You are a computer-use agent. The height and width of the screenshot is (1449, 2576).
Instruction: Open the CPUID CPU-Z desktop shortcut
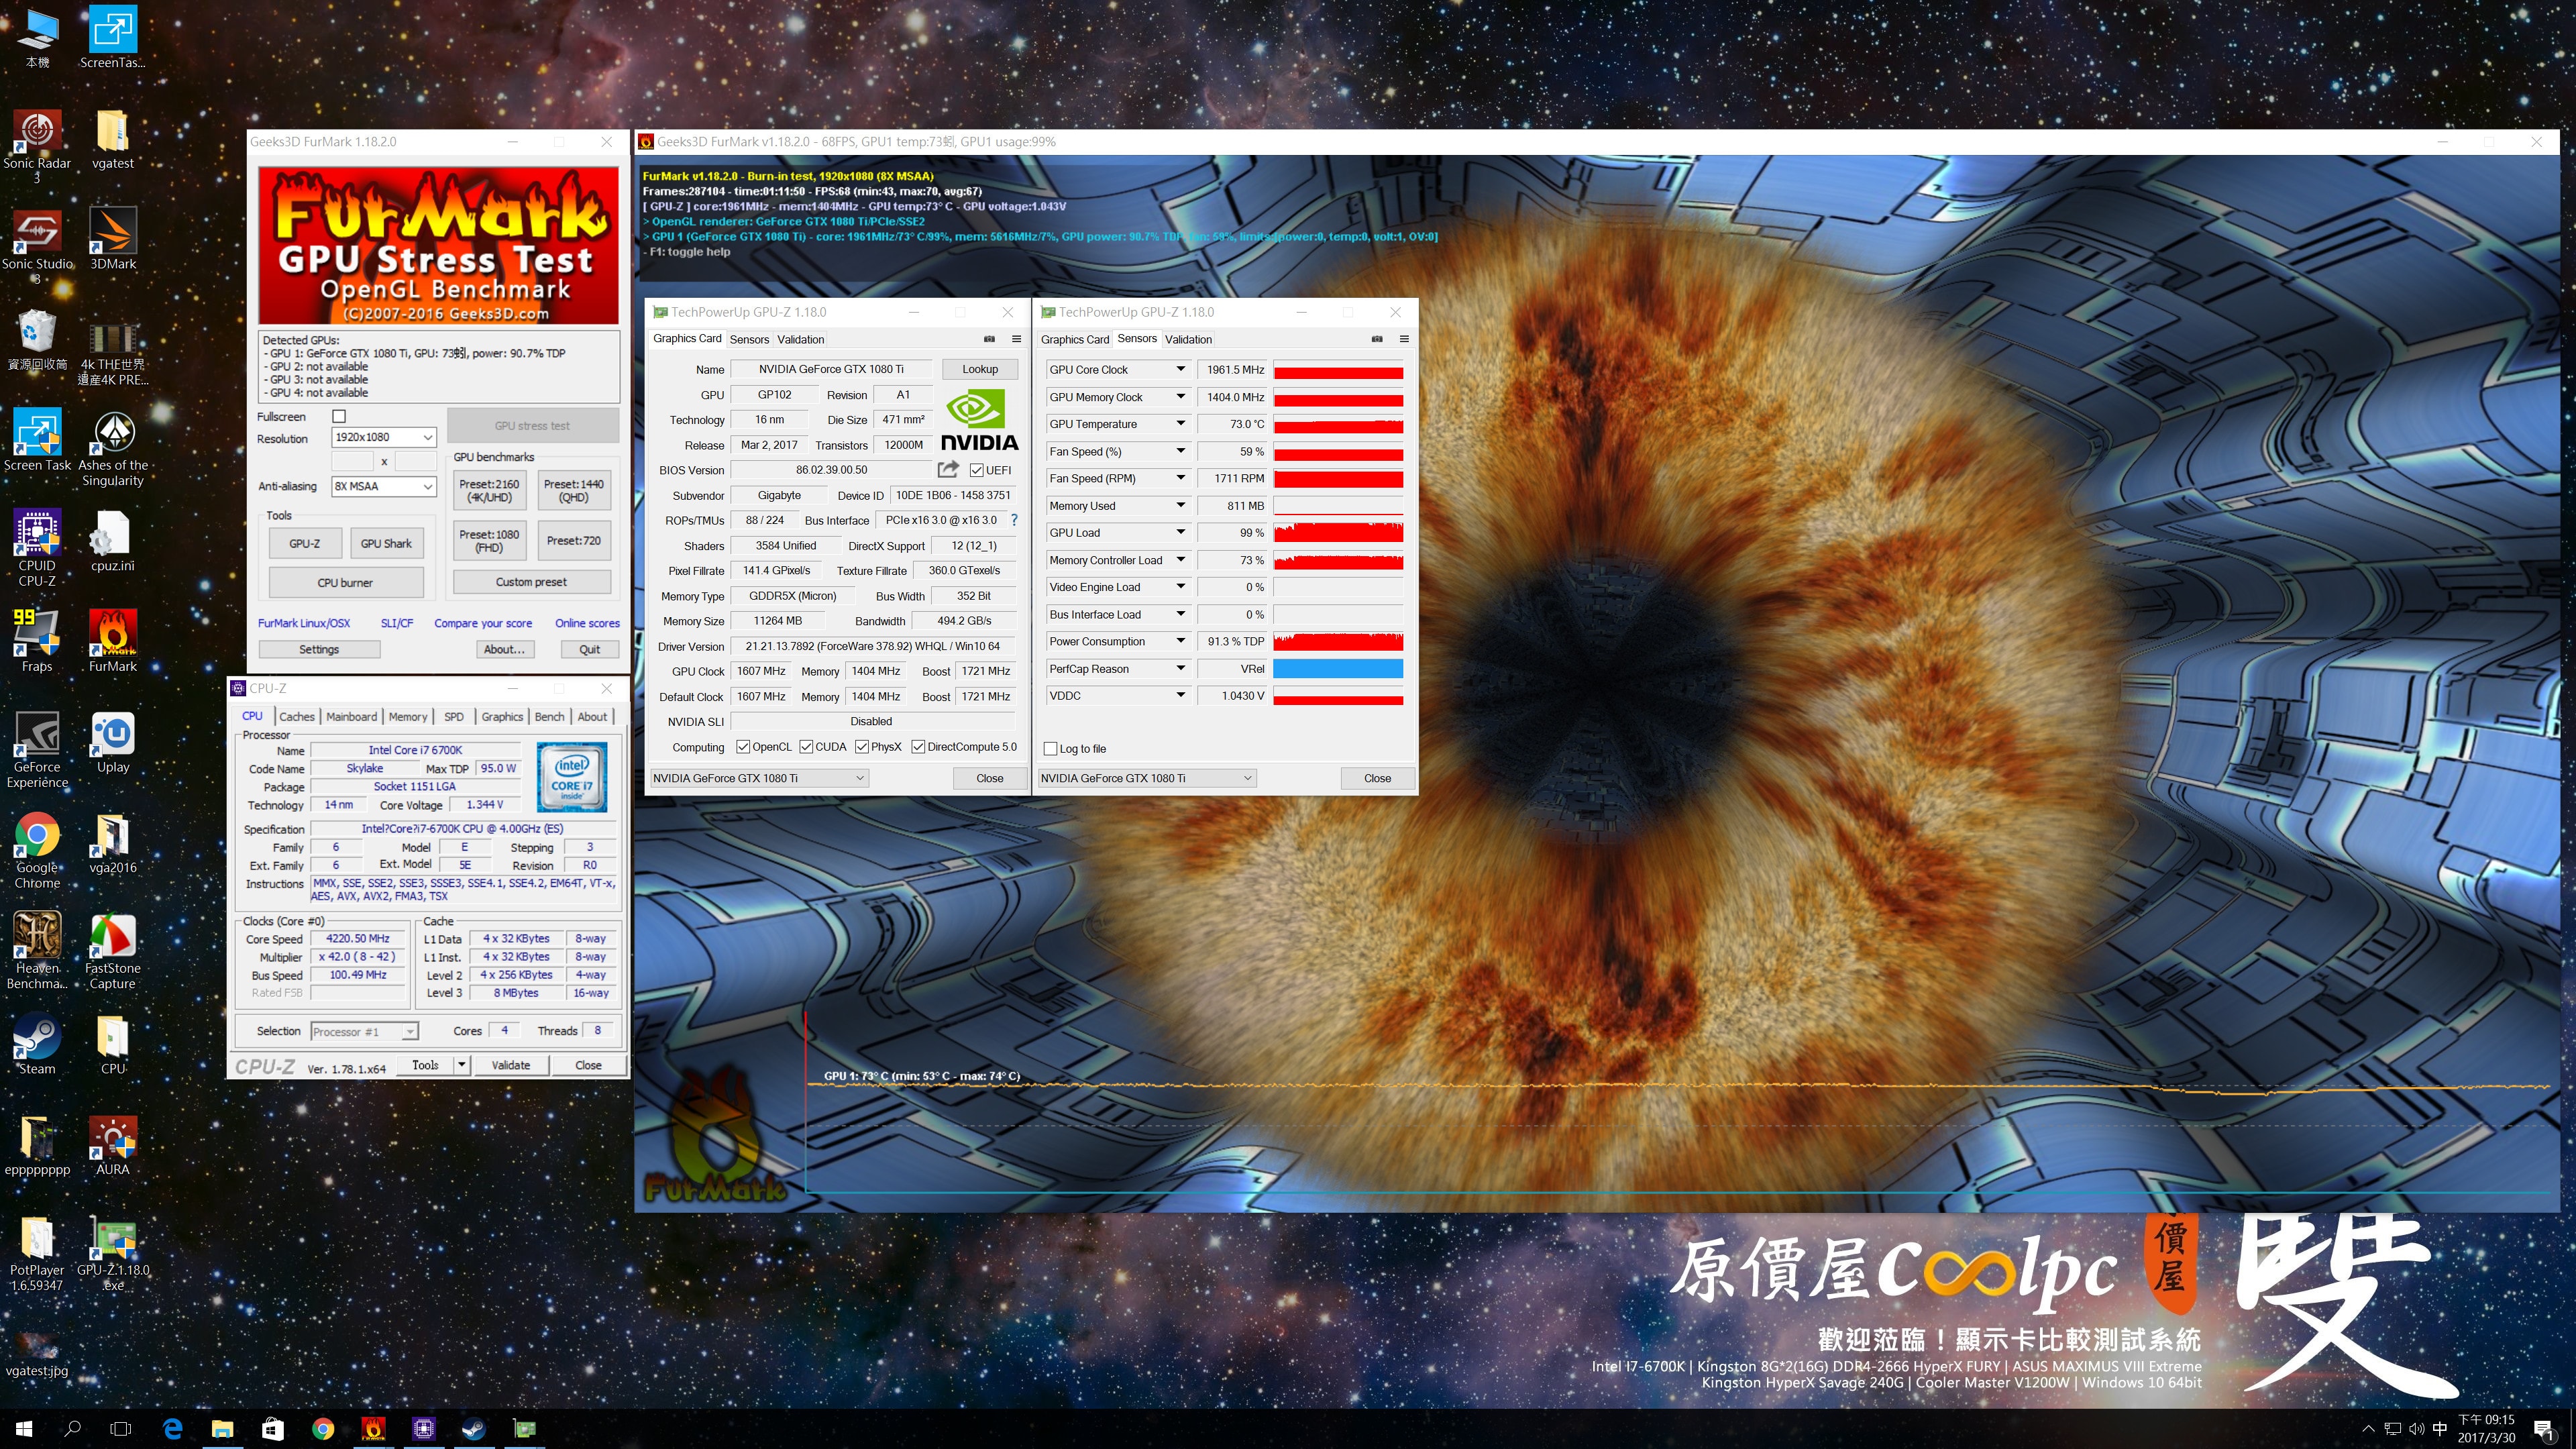[x=37, y=548]
